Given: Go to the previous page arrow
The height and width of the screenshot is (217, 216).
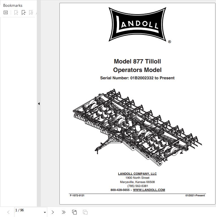Looking at the screenshot, I should 8,212.
